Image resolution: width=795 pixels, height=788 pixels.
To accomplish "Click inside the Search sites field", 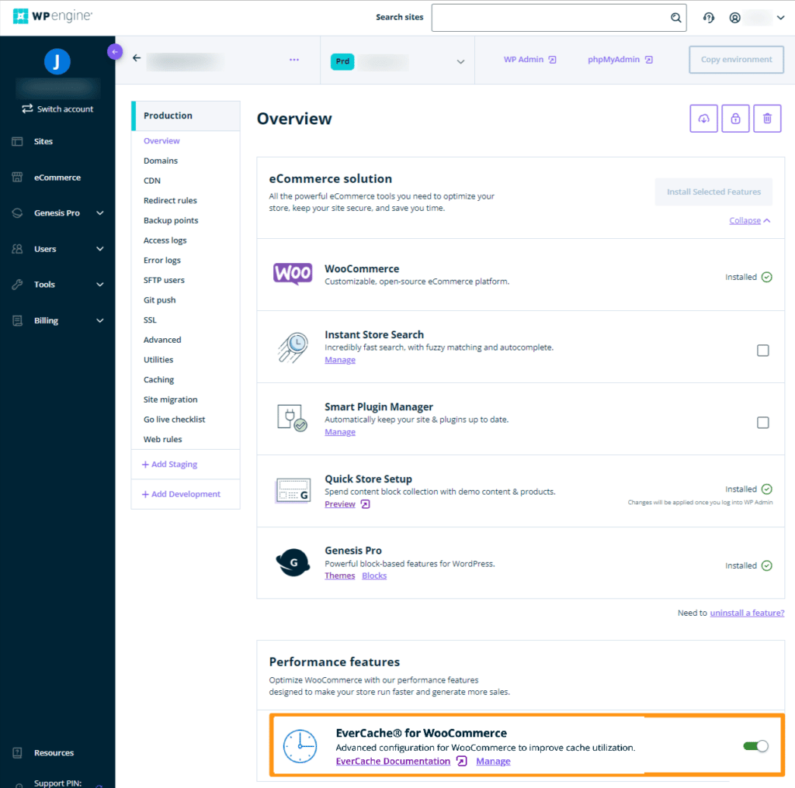I will click(x=550, y=18).
